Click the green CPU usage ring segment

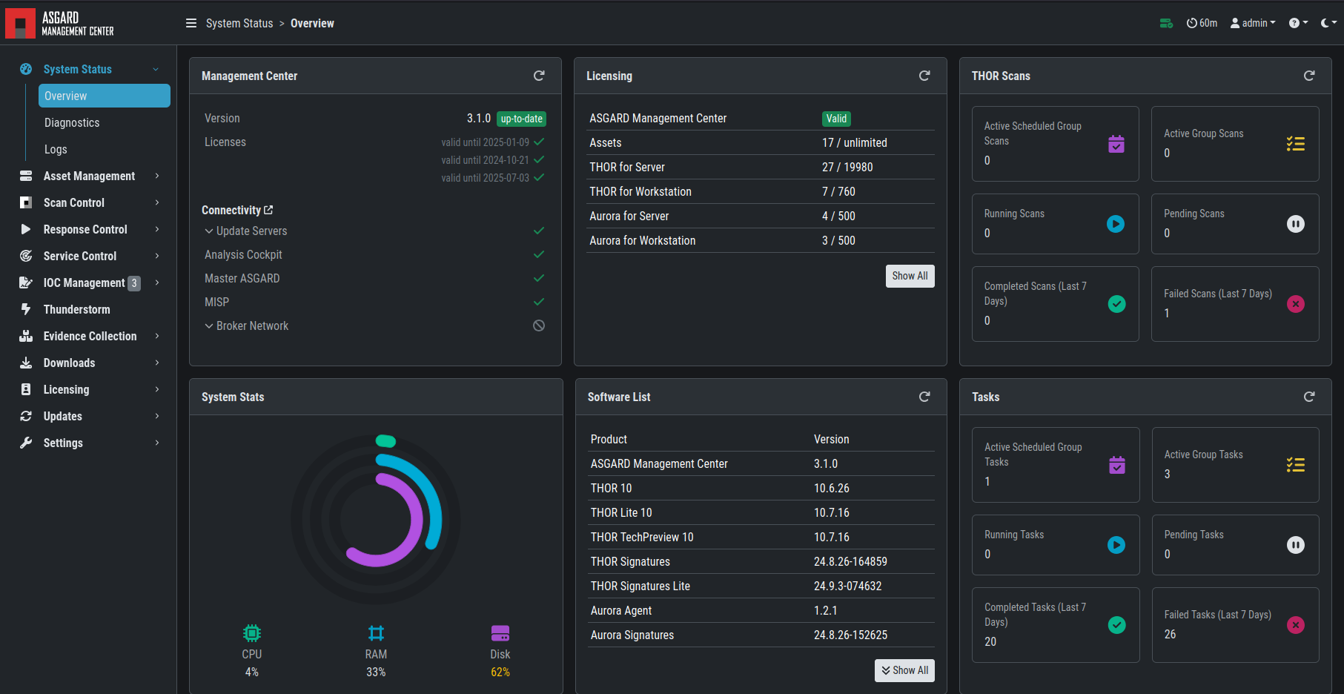[385, 441]
